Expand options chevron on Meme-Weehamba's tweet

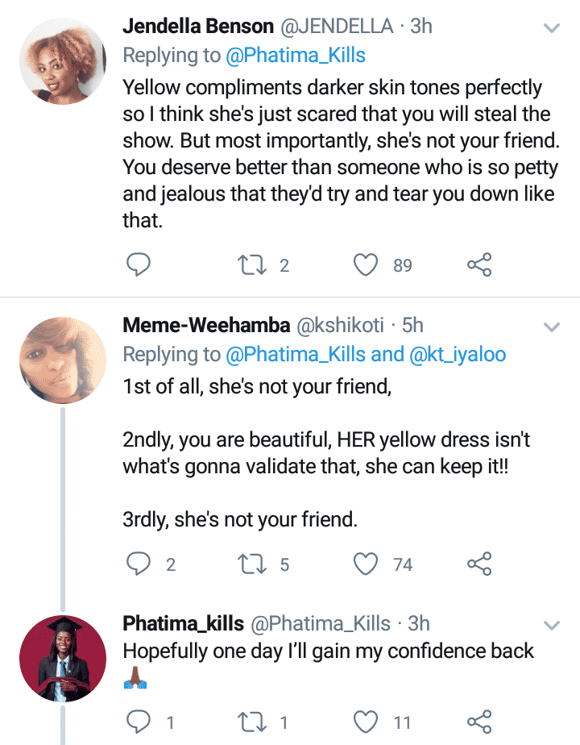pos(552,327)
